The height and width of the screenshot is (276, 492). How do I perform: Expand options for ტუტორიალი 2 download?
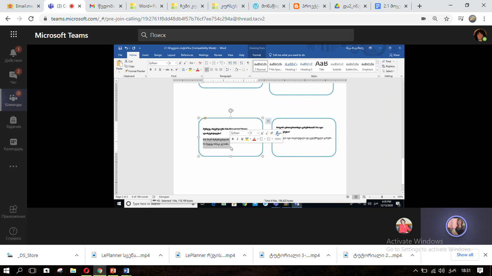(412, 255)
